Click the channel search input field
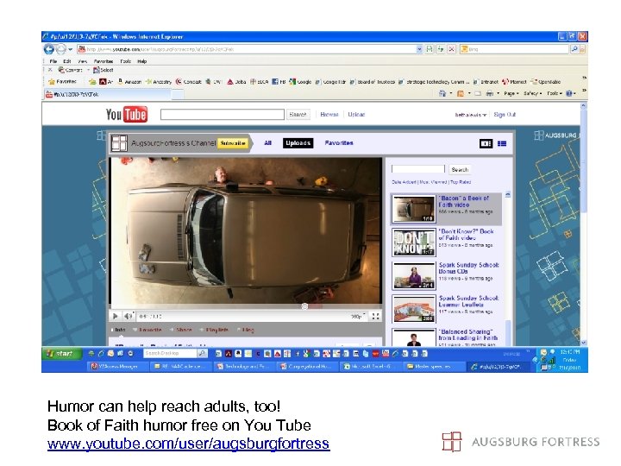Screen dimensions: 621x466 coord(418,169)
